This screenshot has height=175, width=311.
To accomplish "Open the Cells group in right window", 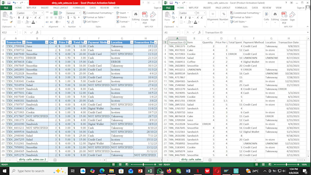I will tap(266, 16).
